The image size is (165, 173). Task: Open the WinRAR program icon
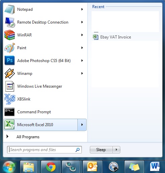pyautogui.click(x=9, y=35)
